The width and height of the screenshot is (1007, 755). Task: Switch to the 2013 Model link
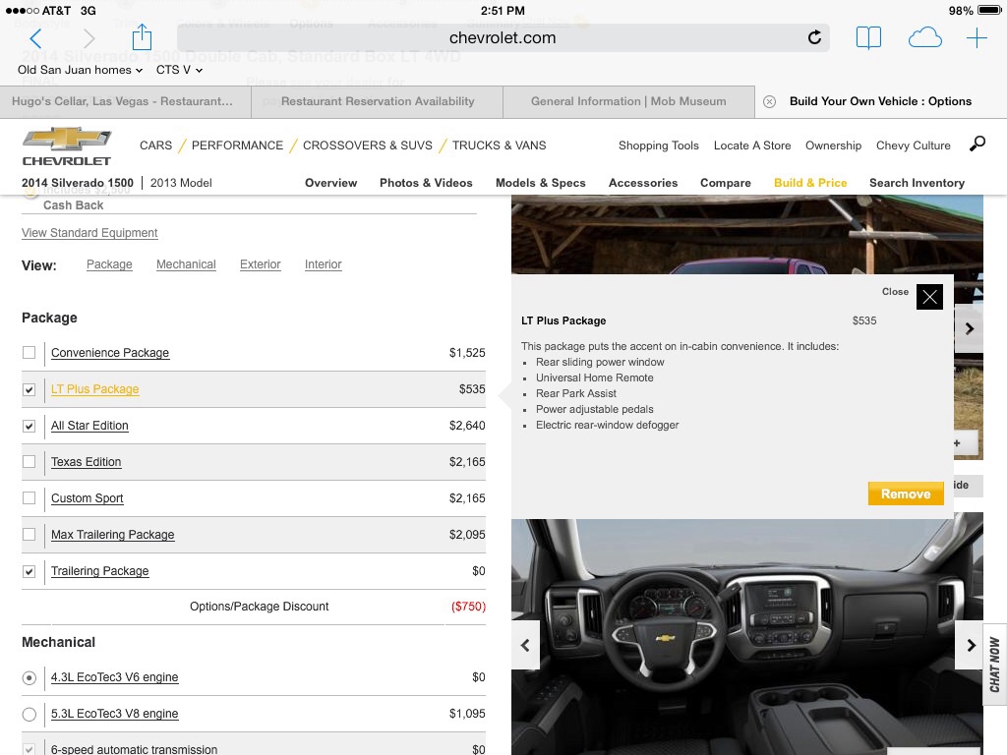tap(181, 183)
